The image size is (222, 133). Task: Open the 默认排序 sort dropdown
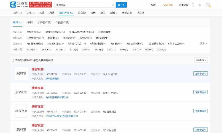[x=201, y=60]
